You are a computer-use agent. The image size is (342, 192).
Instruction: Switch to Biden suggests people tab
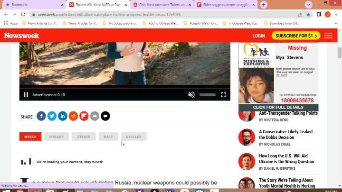click(x=226, y=5)
